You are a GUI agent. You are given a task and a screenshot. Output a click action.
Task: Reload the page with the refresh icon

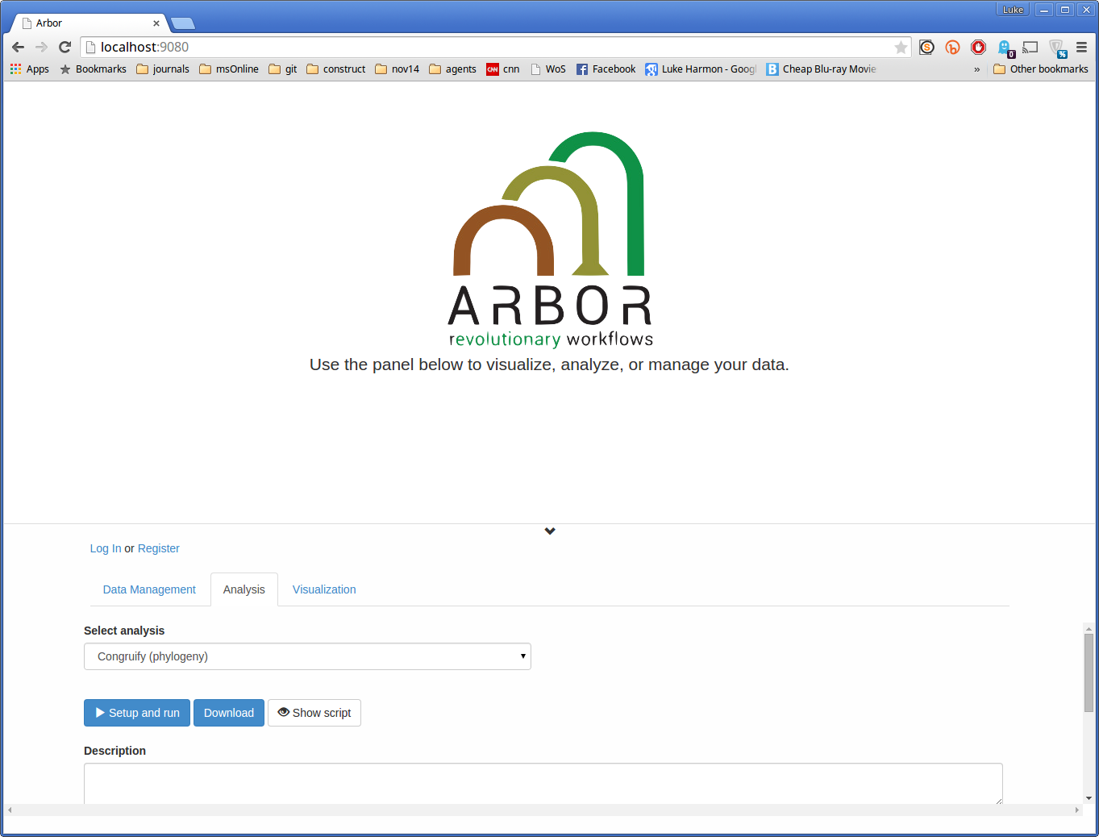click(65, 47)
